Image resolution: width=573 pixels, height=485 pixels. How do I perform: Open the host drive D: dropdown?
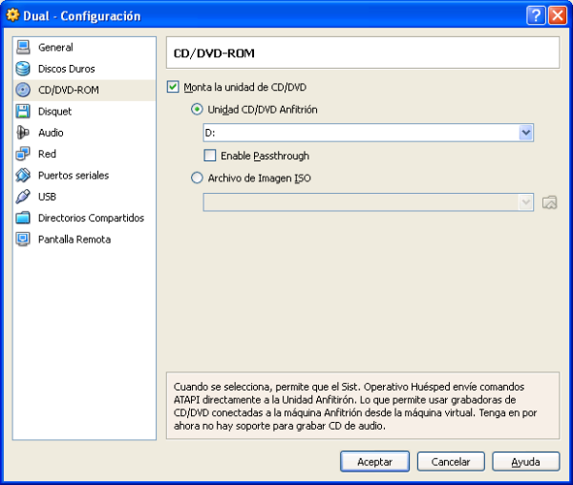click(525, 133)
